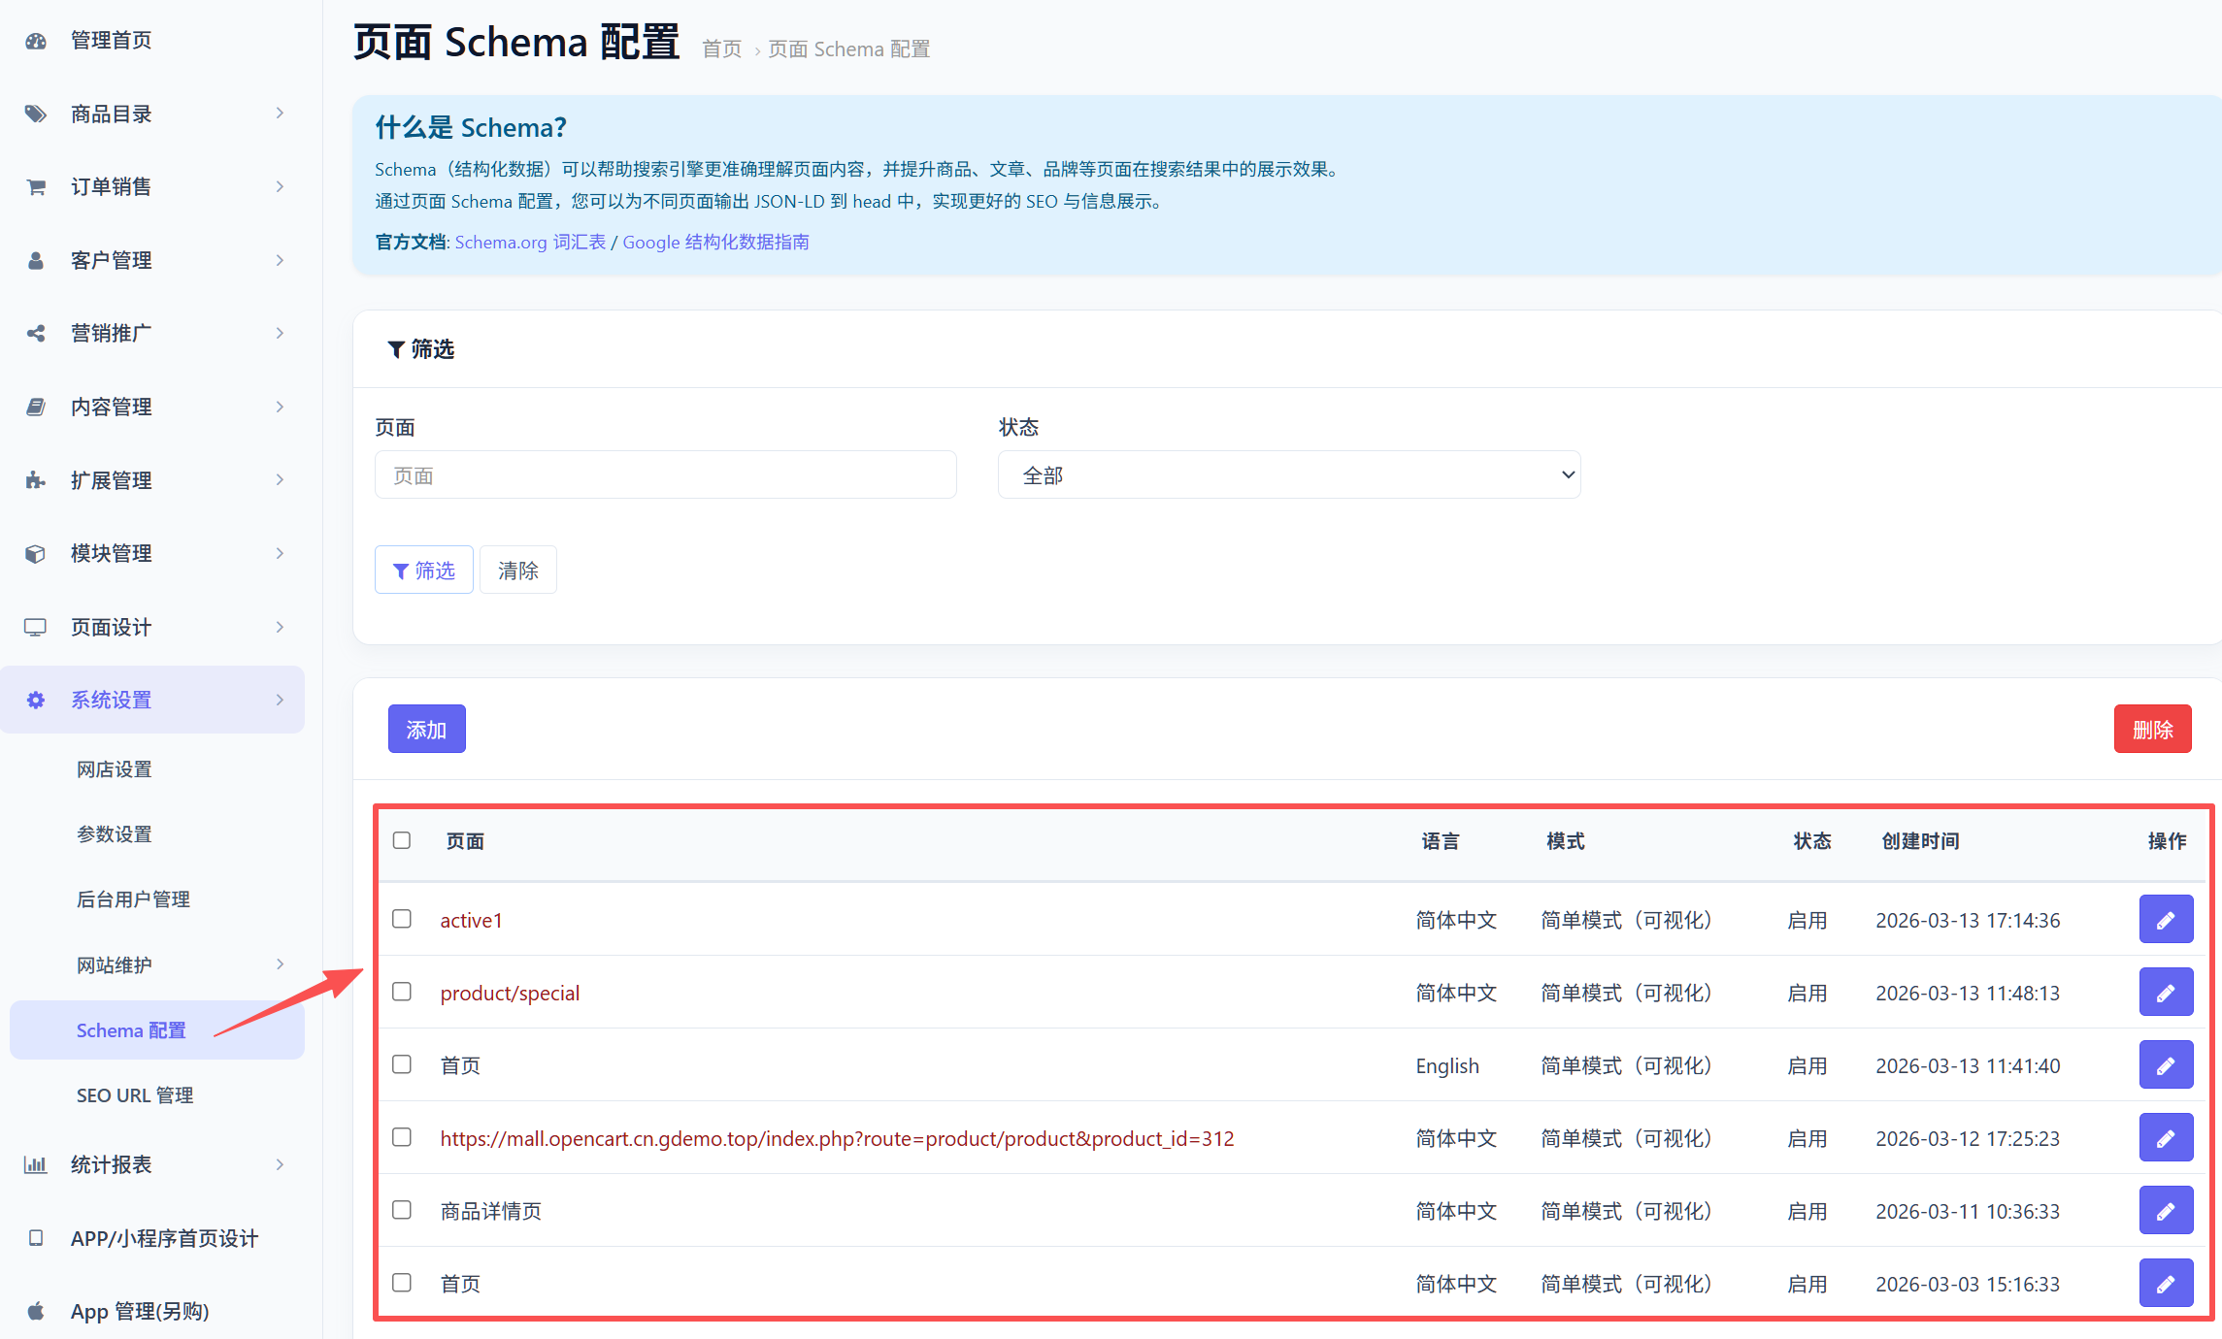Click the cube icon beside 模块管理
The image size is (2222, 1339).
(x=36, y=553)
